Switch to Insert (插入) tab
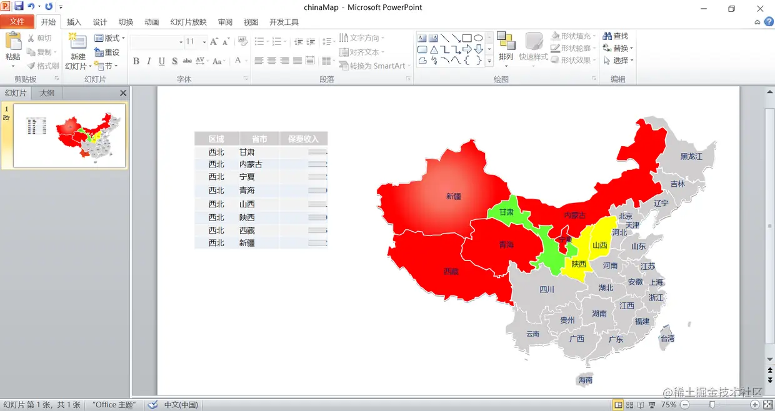The height and width of the screenshot is (411, 775). [x=74, y=22]
